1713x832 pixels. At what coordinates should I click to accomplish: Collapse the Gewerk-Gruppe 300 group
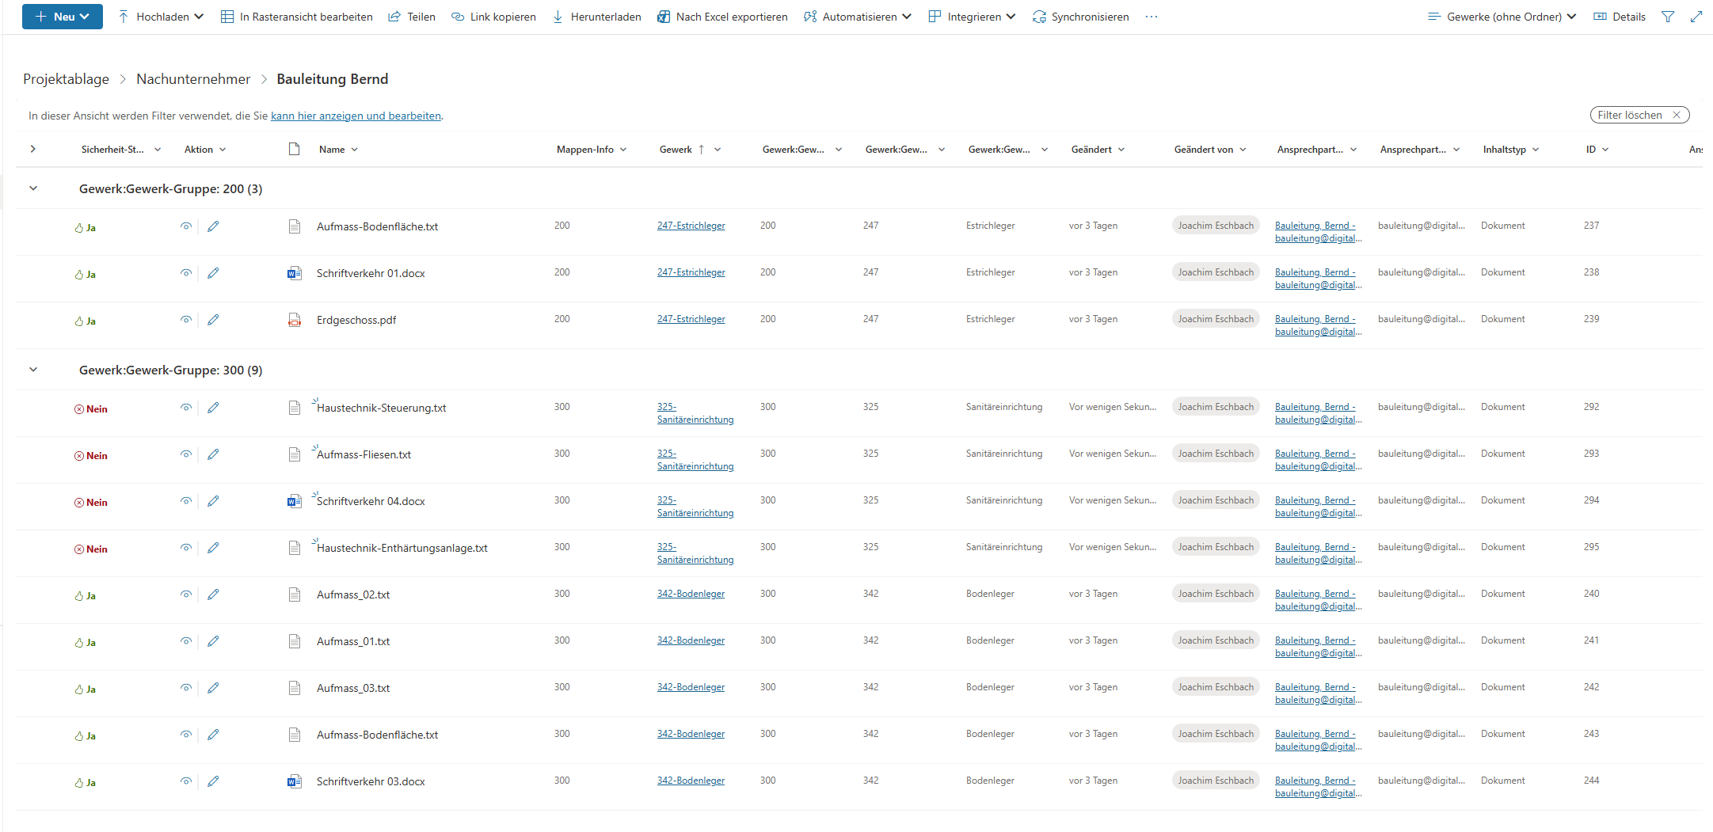point(33,370)
